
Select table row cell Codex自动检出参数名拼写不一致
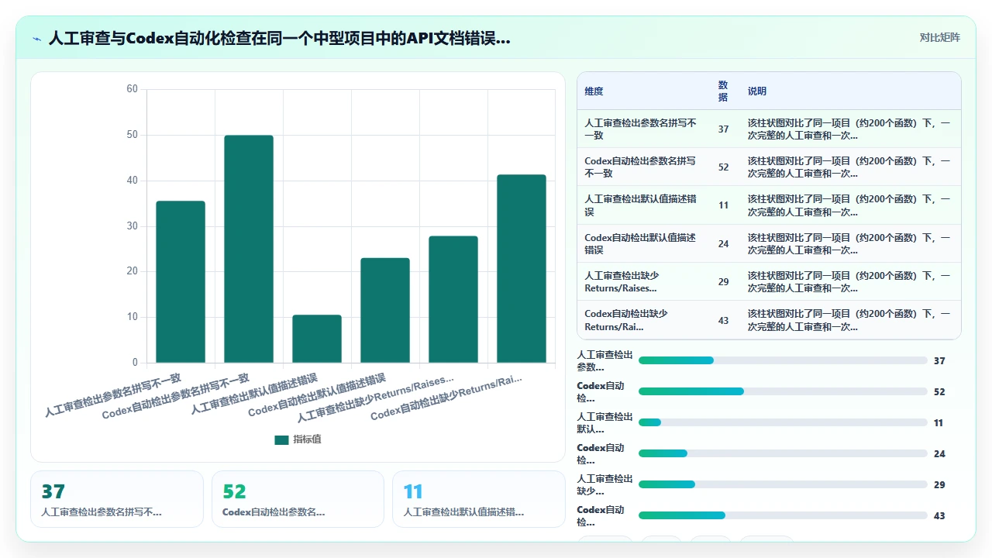click(642, 167)
